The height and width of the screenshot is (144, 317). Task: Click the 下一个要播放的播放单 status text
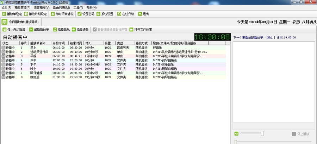pyautogui.click(x=265, y=38)
